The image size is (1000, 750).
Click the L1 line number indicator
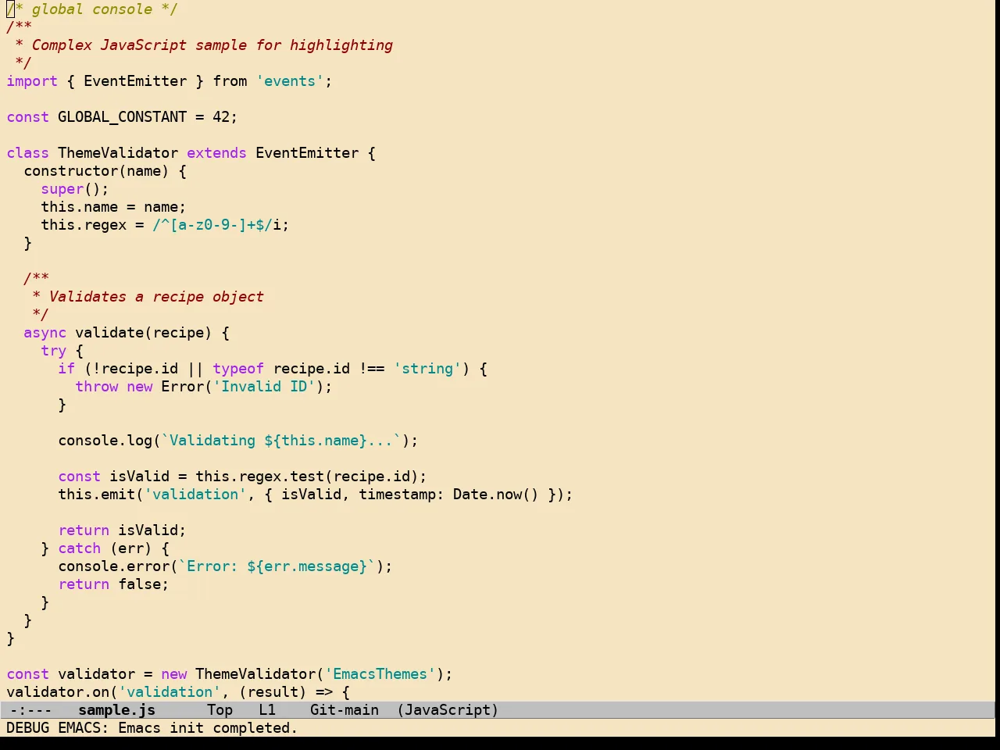(267, 710)
